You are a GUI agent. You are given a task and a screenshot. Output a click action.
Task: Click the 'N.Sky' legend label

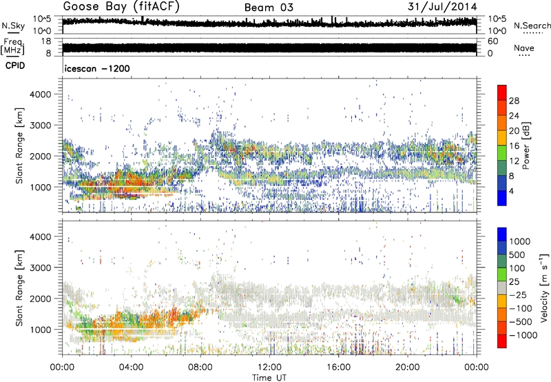tap(13, 26)
